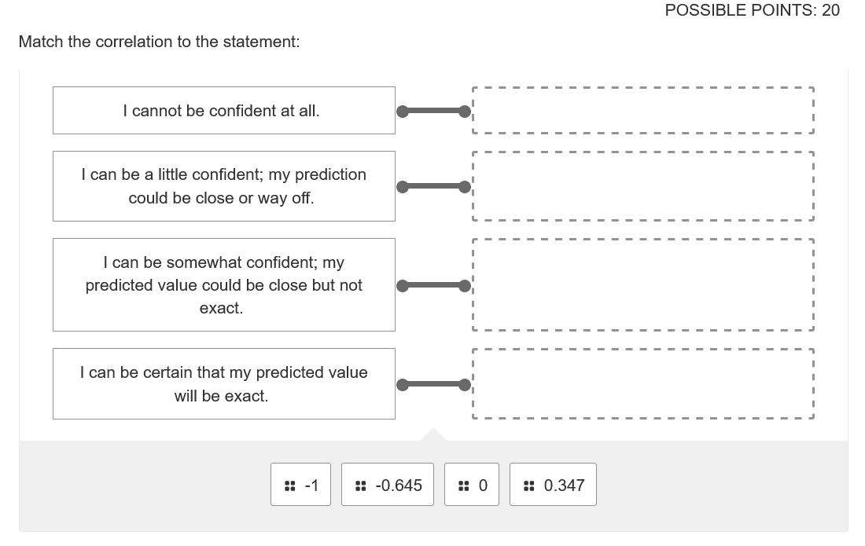
Task: Click the first dashed answer drop zone
Action: tap(642, 111)
